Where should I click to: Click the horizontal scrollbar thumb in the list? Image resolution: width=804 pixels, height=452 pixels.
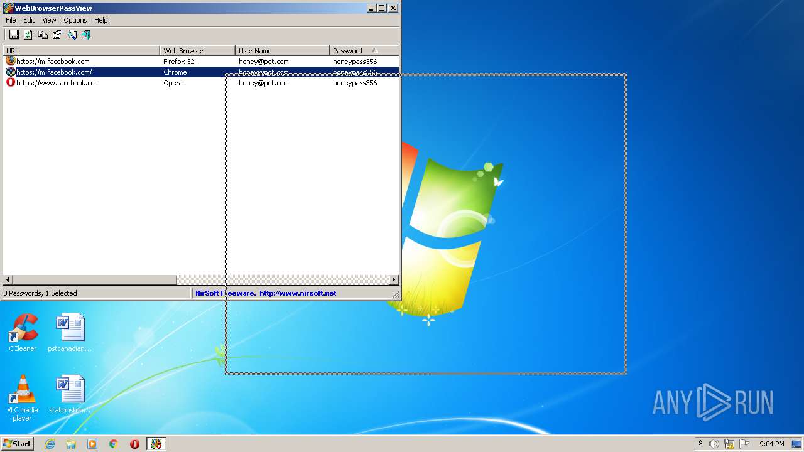pos(95,279)
